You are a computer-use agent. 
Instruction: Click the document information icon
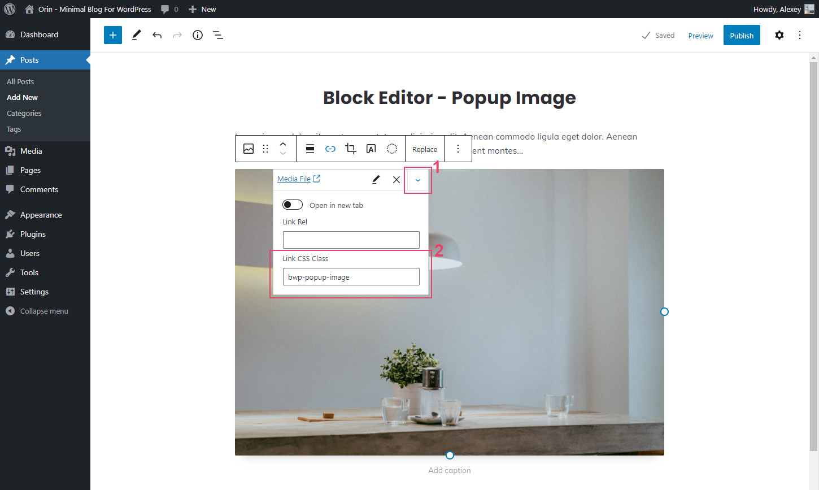[x=197, y=35]
